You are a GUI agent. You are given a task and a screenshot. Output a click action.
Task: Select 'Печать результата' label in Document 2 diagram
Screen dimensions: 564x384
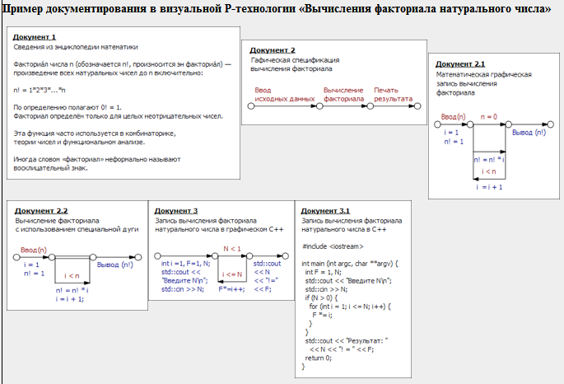click(x=393, y=93)
